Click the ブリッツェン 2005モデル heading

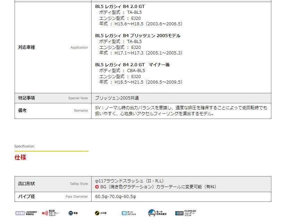pos(138,36)
